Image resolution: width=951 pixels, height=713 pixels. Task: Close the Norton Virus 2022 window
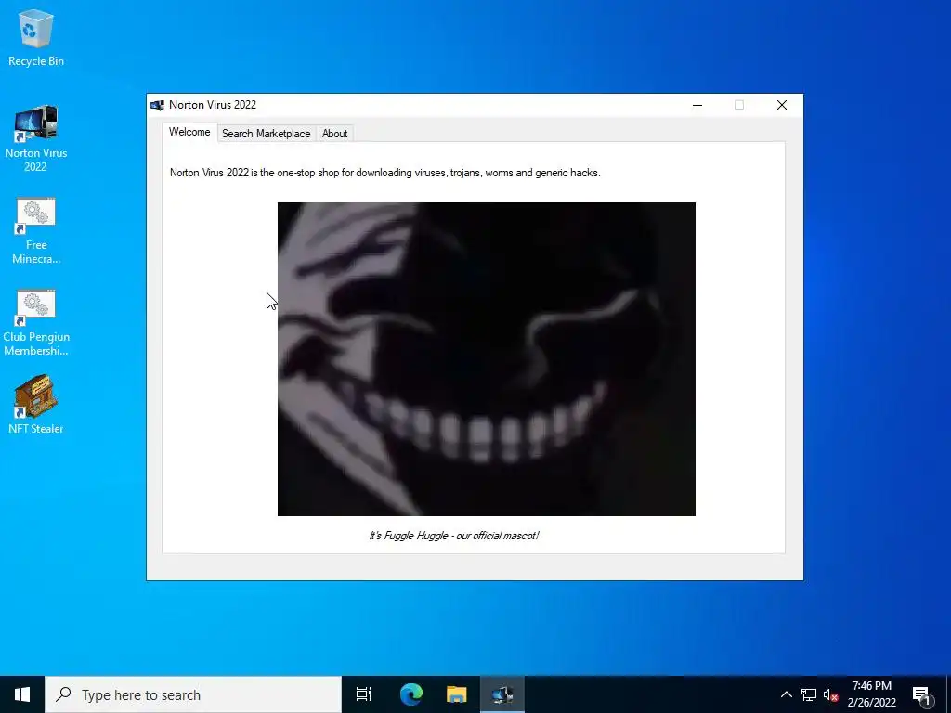[782, 105]
